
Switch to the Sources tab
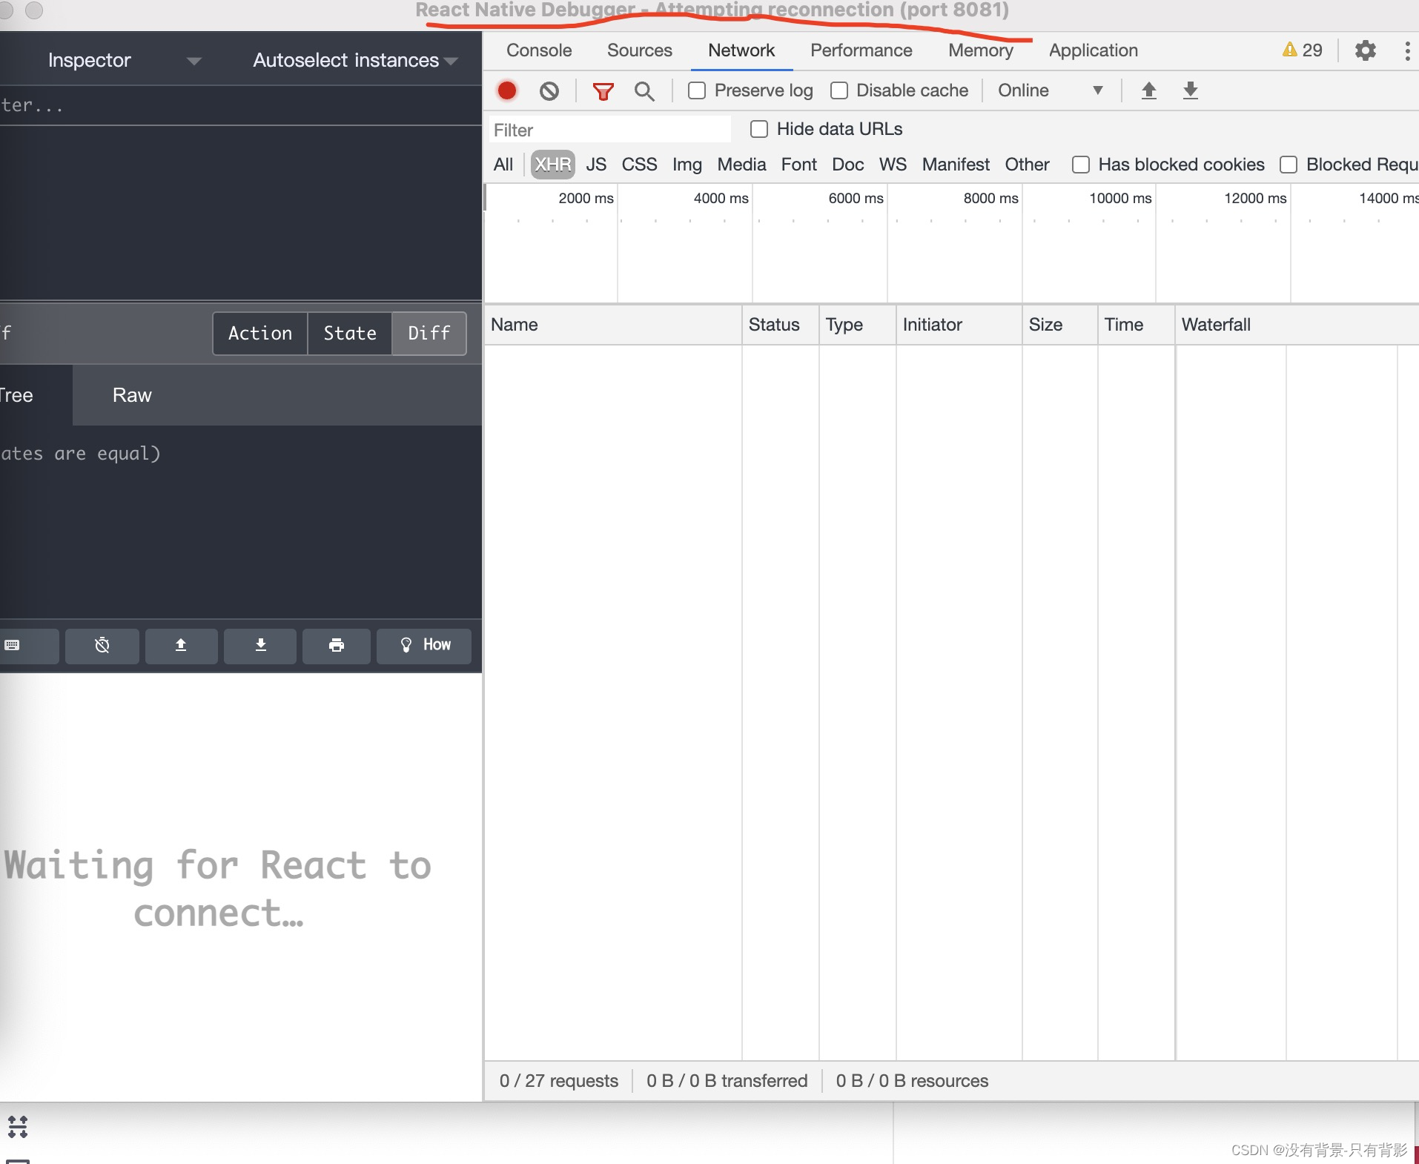coord(640,50)
